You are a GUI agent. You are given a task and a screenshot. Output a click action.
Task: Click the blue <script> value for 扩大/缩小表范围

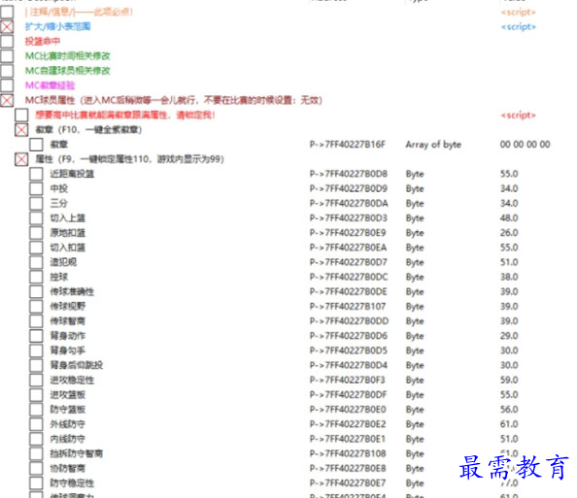[x=518, y=27]
